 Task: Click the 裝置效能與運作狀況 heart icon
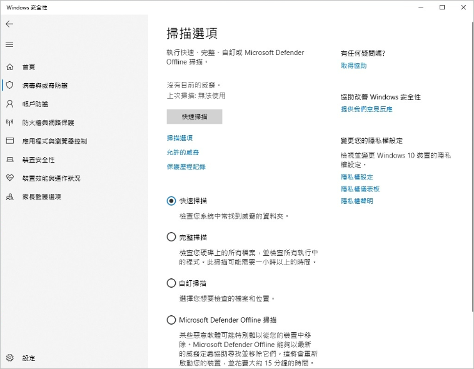9,178
